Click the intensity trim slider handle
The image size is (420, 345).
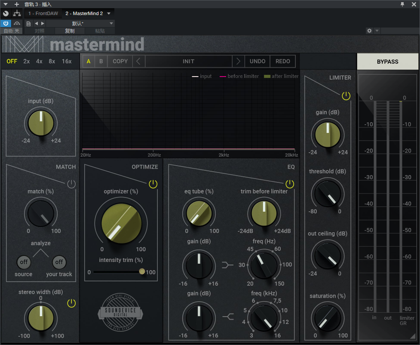[x=142, y=271]
